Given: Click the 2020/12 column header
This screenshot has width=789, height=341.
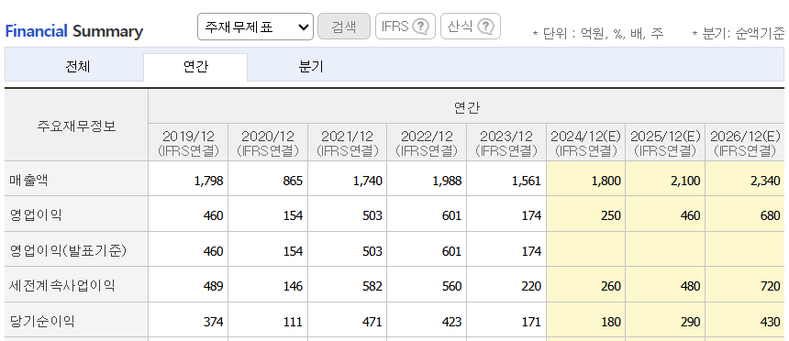Looking at the screenshot, I should pos(268,143).
